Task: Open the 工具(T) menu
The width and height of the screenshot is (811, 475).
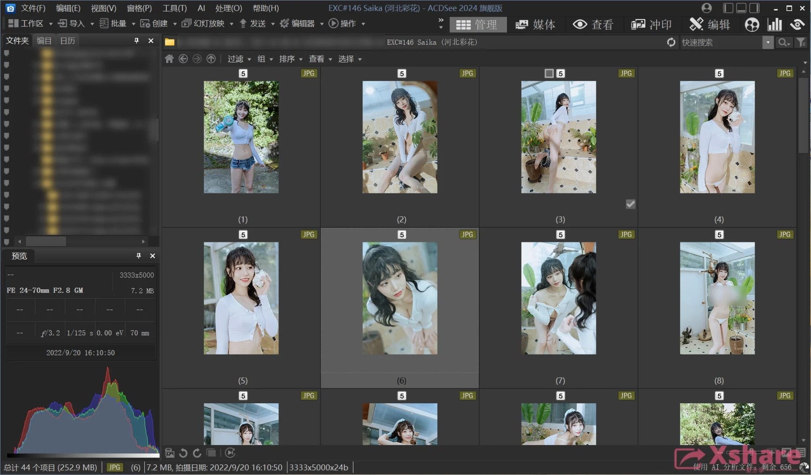Action: 175,8
